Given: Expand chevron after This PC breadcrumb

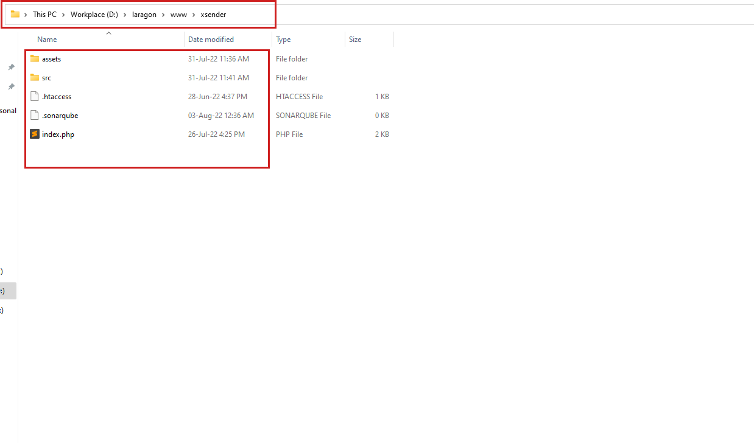Looking at the screenshot, I should pos(63,15).
